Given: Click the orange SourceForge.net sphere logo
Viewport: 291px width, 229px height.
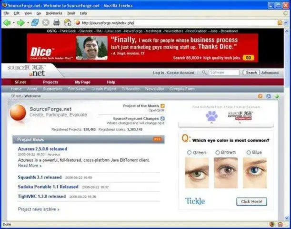Looking at the screenshot, I should (x=18, y=113).
